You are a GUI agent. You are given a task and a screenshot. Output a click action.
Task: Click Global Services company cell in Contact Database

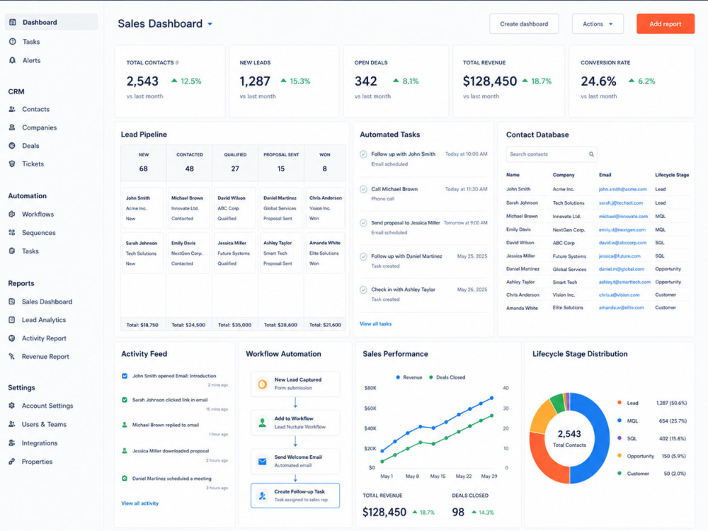pos(569,269)
